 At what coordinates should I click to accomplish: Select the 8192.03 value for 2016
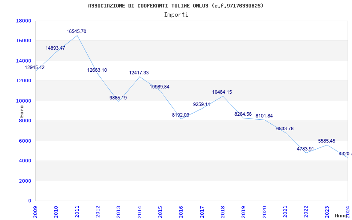(180, 115)
